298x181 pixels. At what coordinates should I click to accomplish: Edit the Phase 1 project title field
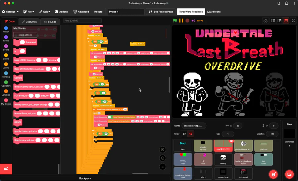(125, 12)
